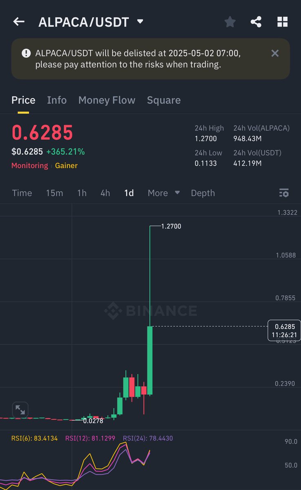Switch to the Info tab
Screen dimensions: 301x490
coord(57,100)
